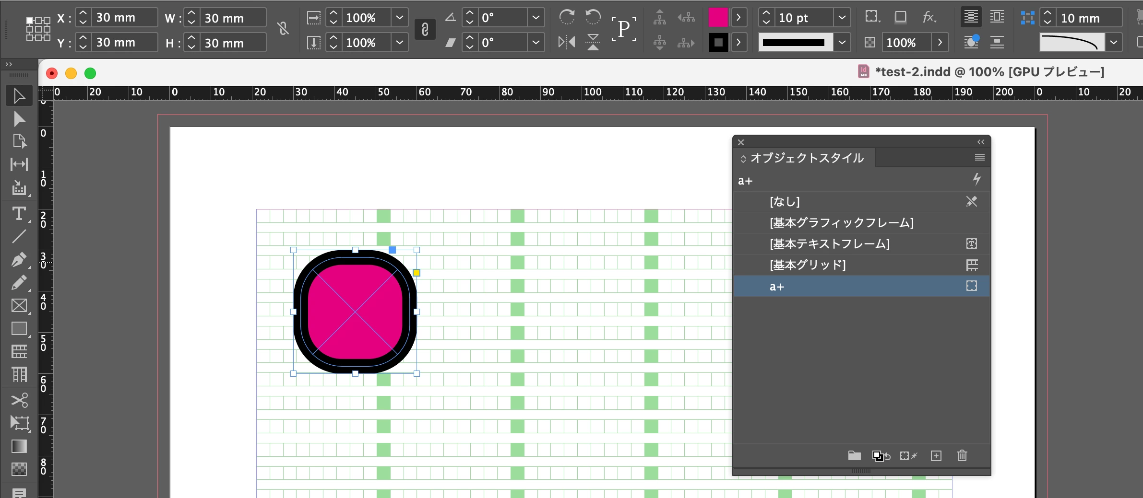Click Clear Overrides icon in styles panel

908,456
